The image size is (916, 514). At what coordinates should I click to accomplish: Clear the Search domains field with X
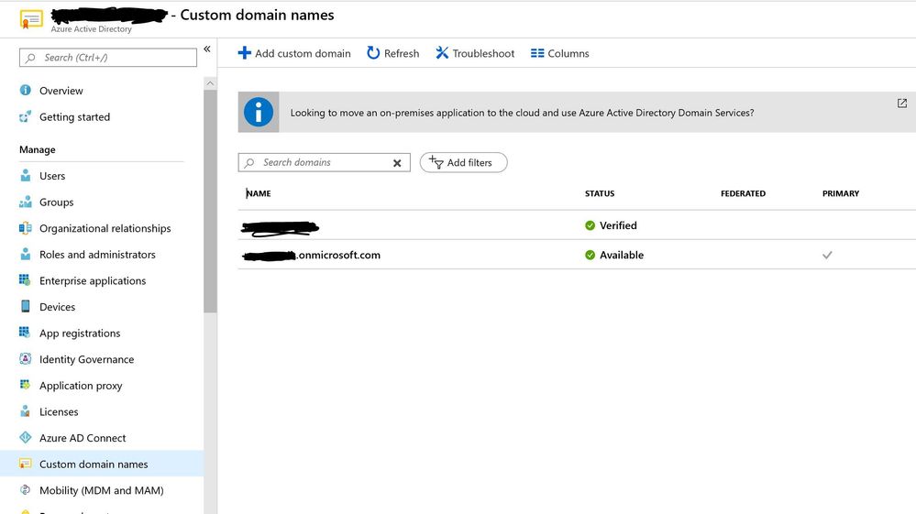coord(397,163)
